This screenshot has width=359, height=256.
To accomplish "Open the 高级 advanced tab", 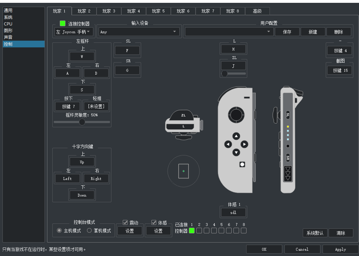I will pos(257,11).
